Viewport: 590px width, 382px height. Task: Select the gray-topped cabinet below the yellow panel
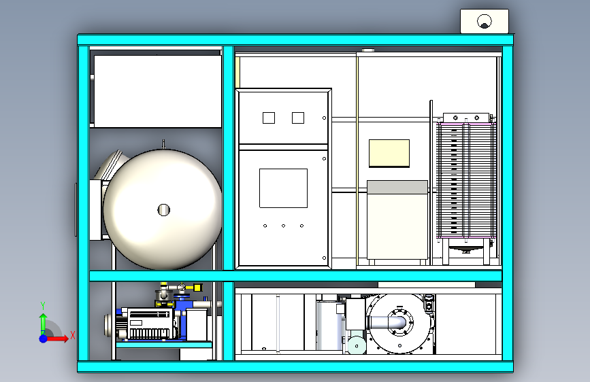point(397,220)
